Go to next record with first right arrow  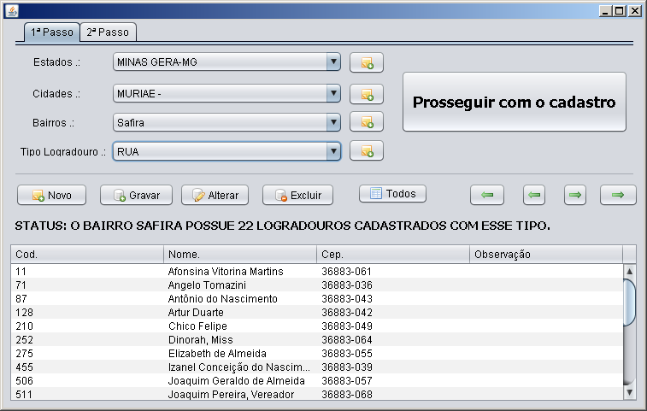pyautogui.click(x=575, y=195)
